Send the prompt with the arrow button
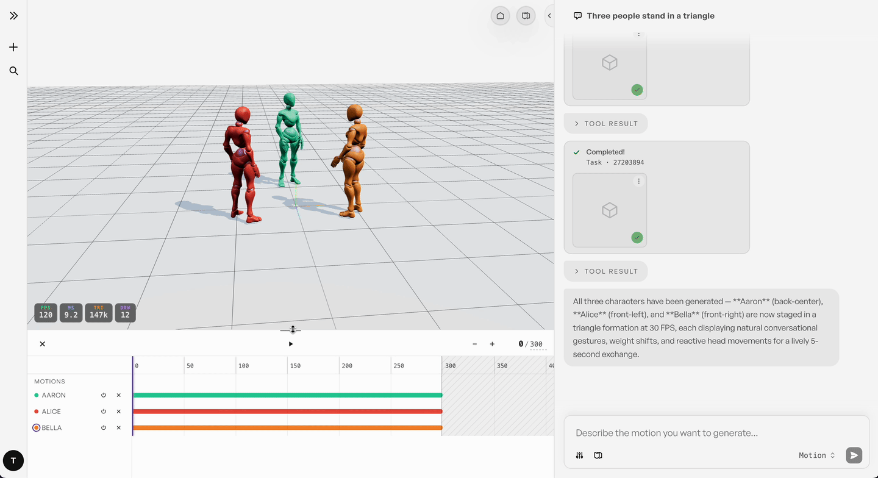Viewport: 878px width, 478px height. click(x=854, y=455)
